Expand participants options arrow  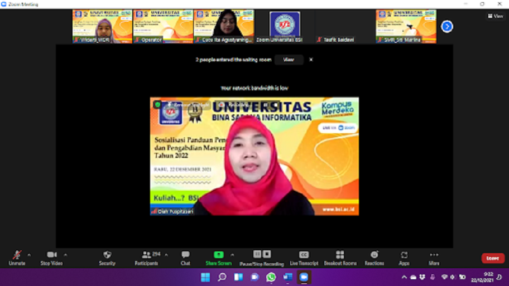point(166,255)
